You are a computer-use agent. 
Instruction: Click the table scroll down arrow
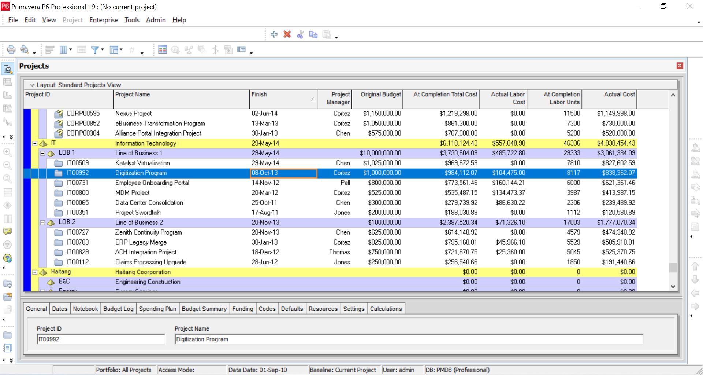pos(673,287)
